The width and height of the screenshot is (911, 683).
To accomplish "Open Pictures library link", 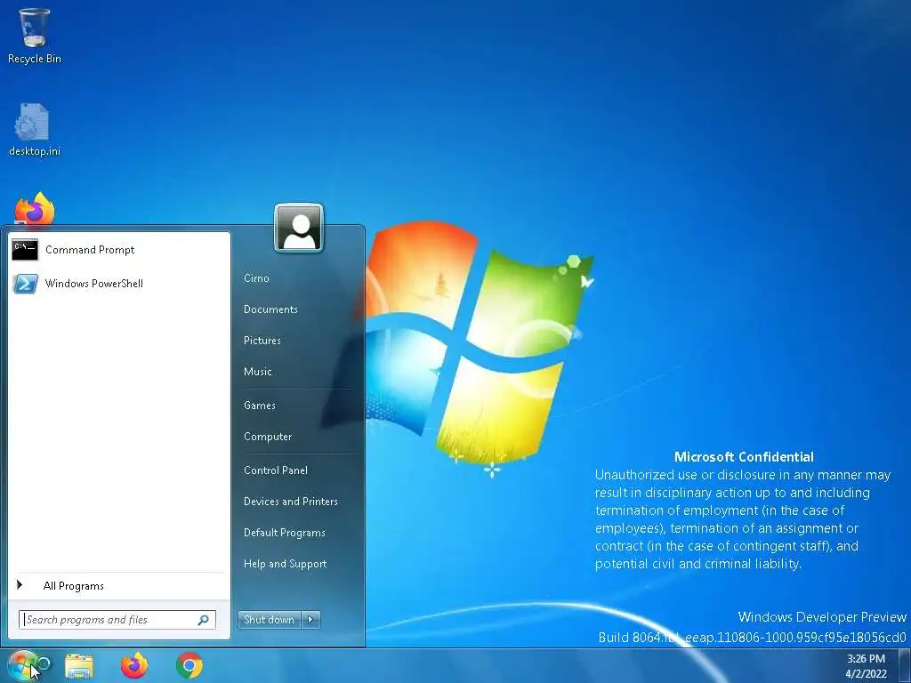I will 262,341.
